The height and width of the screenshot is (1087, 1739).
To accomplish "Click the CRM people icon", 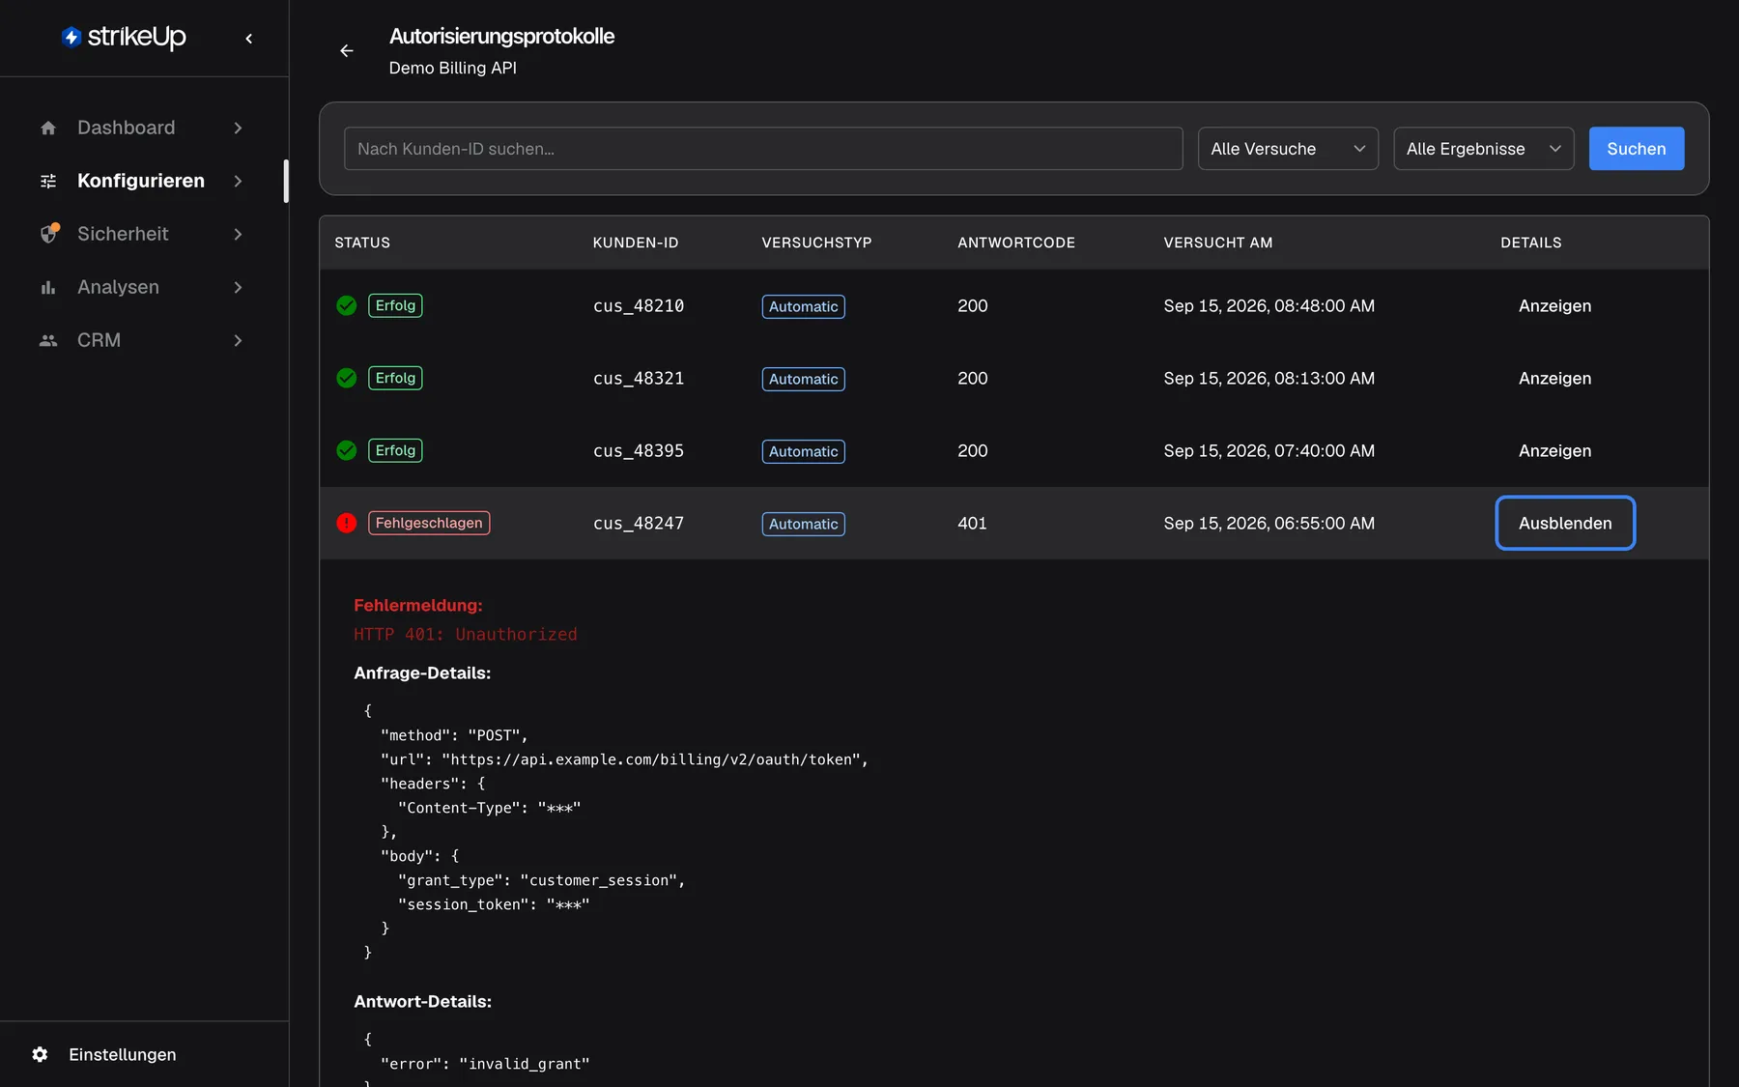I will pyautogui.click(x=48, y=340).
